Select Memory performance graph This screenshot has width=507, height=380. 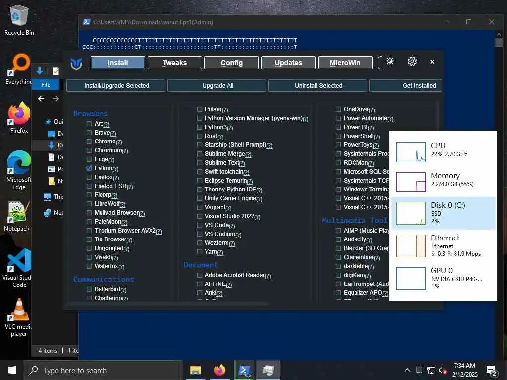pyautogui.click(x=410, y=182)
